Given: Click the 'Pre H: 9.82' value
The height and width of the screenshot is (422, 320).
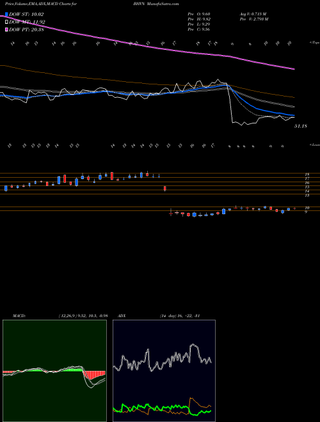Looking at the screenshot, I should [x=199, y=19].
